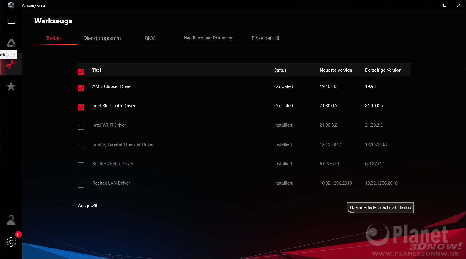The width and height of the screenshot is (466, 259).
Task: Uncheck the Intel Bluetooth Driver checkbox
Action: point(81,107)
